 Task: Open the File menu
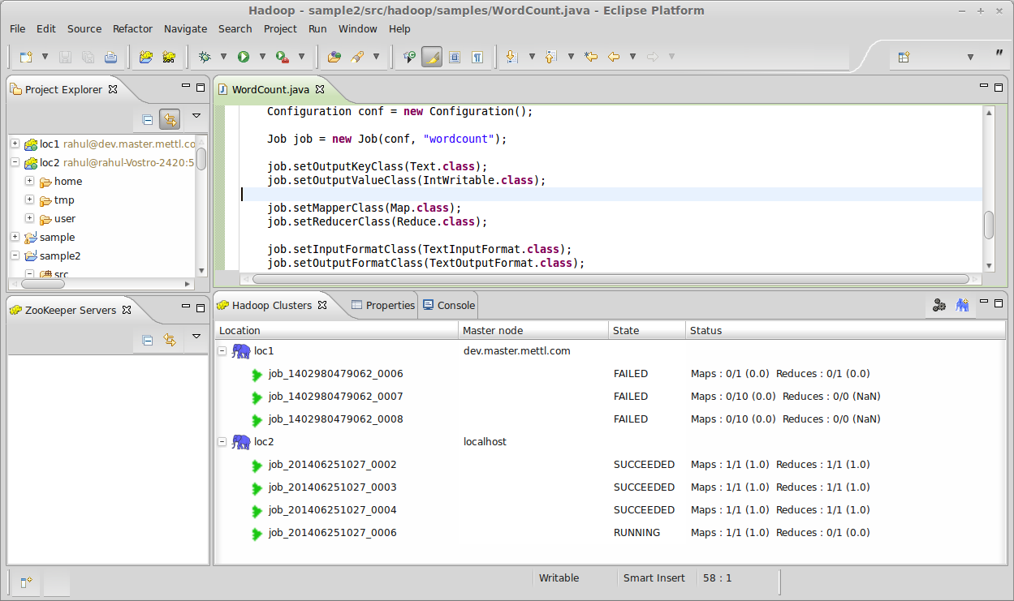[18, 28]
